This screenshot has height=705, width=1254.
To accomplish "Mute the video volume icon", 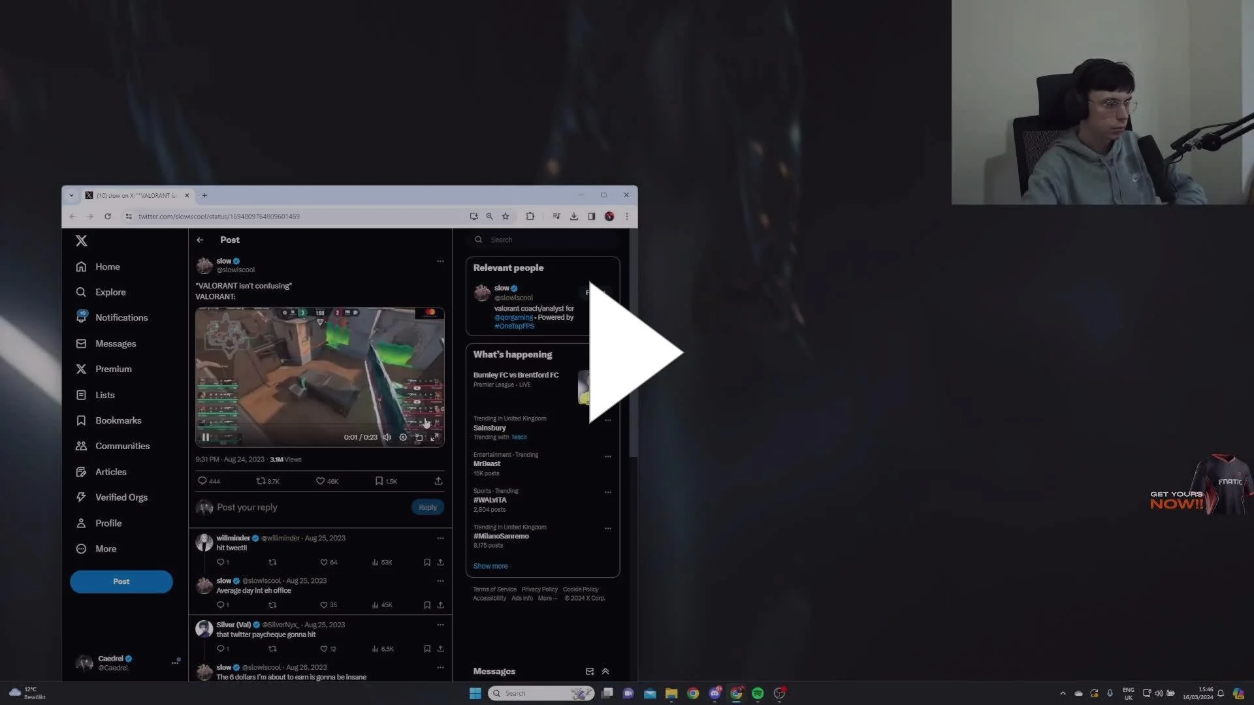I will click(387, 437).
